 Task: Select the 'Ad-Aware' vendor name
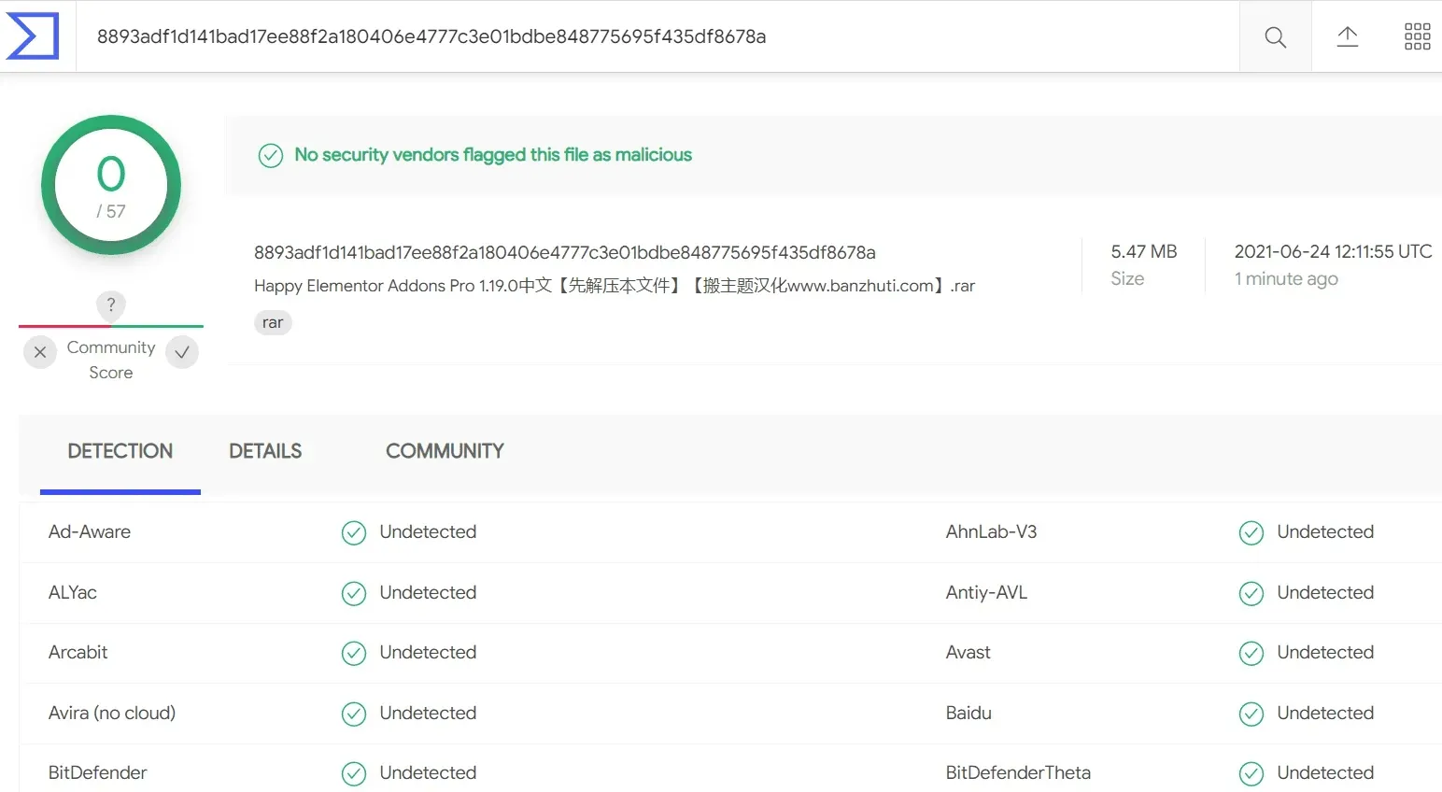[90, 531]
